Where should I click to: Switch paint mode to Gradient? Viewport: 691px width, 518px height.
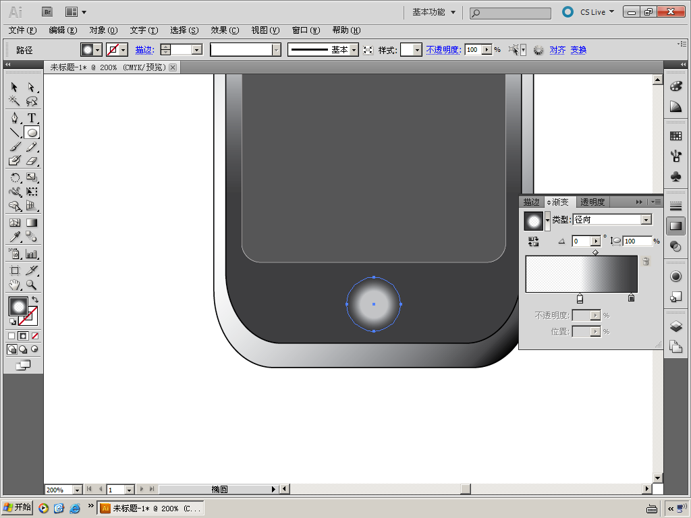point(23,336)
